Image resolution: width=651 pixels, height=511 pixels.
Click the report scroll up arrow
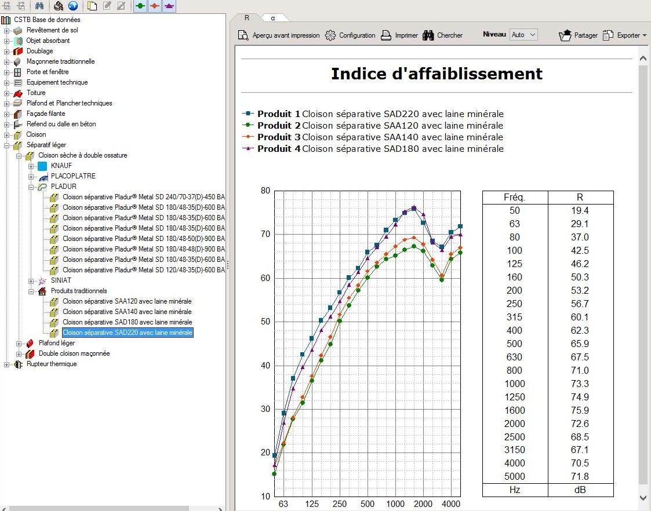[x=643, y=59]
